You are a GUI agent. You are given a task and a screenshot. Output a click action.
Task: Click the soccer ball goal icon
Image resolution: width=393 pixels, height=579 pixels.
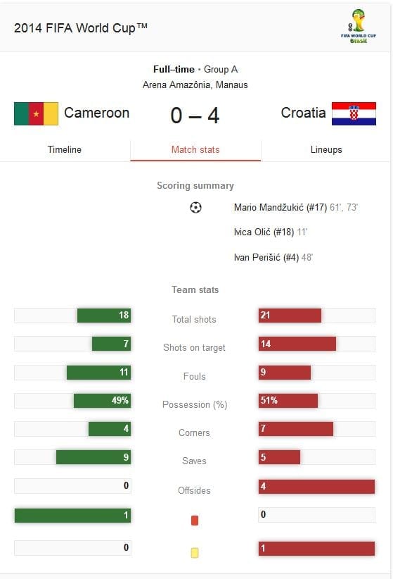[195, 208]
